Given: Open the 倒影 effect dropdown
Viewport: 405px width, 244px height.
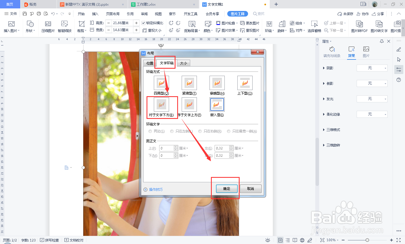Looking at the screenshot, I should pyautogui.click(x=372, y=83).
